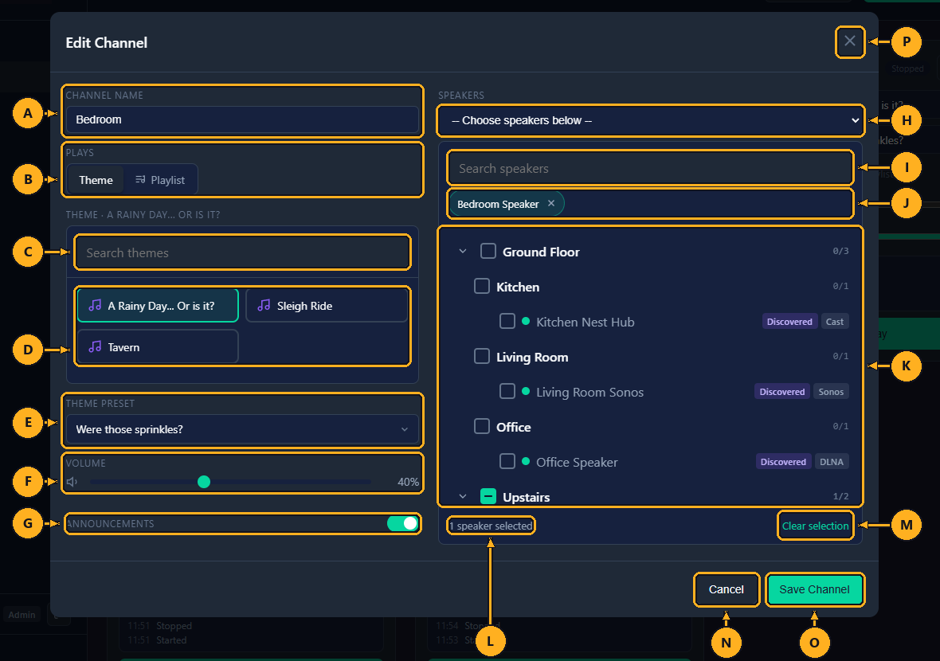The height and width of the screenshot is (661, 940).
Task: Click the Search themes field
Action: (x=242, y=252)
